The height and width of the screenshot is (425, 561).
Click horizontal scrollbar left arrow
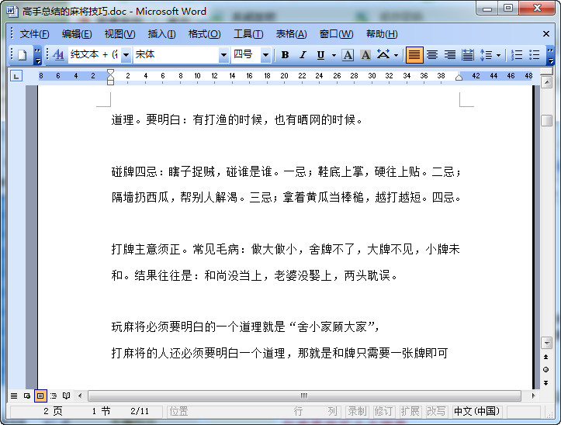(x=80, y=396)
